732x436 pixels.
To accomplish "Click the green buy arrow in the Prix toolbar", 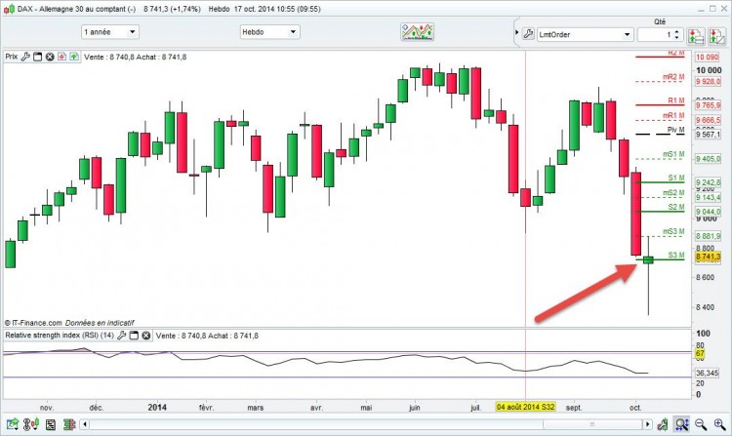I will point(74,57).
